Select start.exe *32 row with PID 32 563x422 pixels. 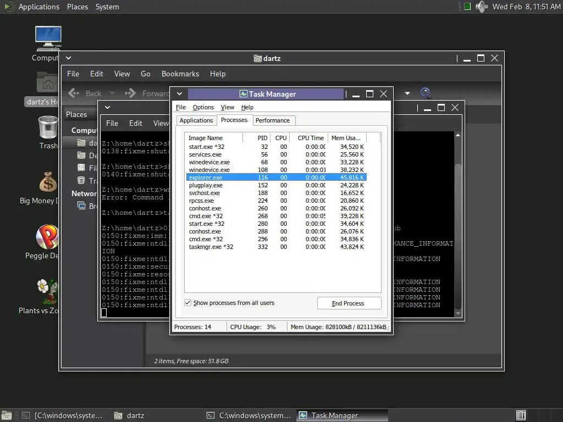pos(276,147)
